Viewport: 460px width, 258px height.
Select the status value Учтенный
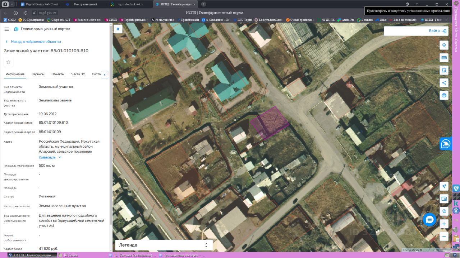click(47, 196)
